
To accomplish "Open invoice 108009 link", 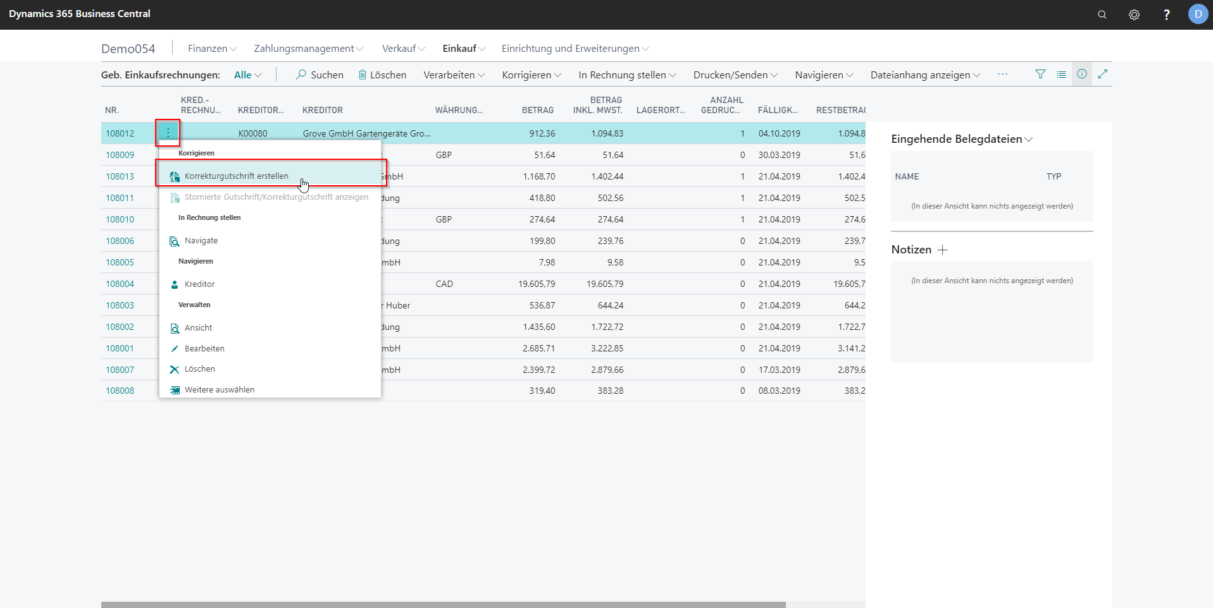I will coord(120,155).
